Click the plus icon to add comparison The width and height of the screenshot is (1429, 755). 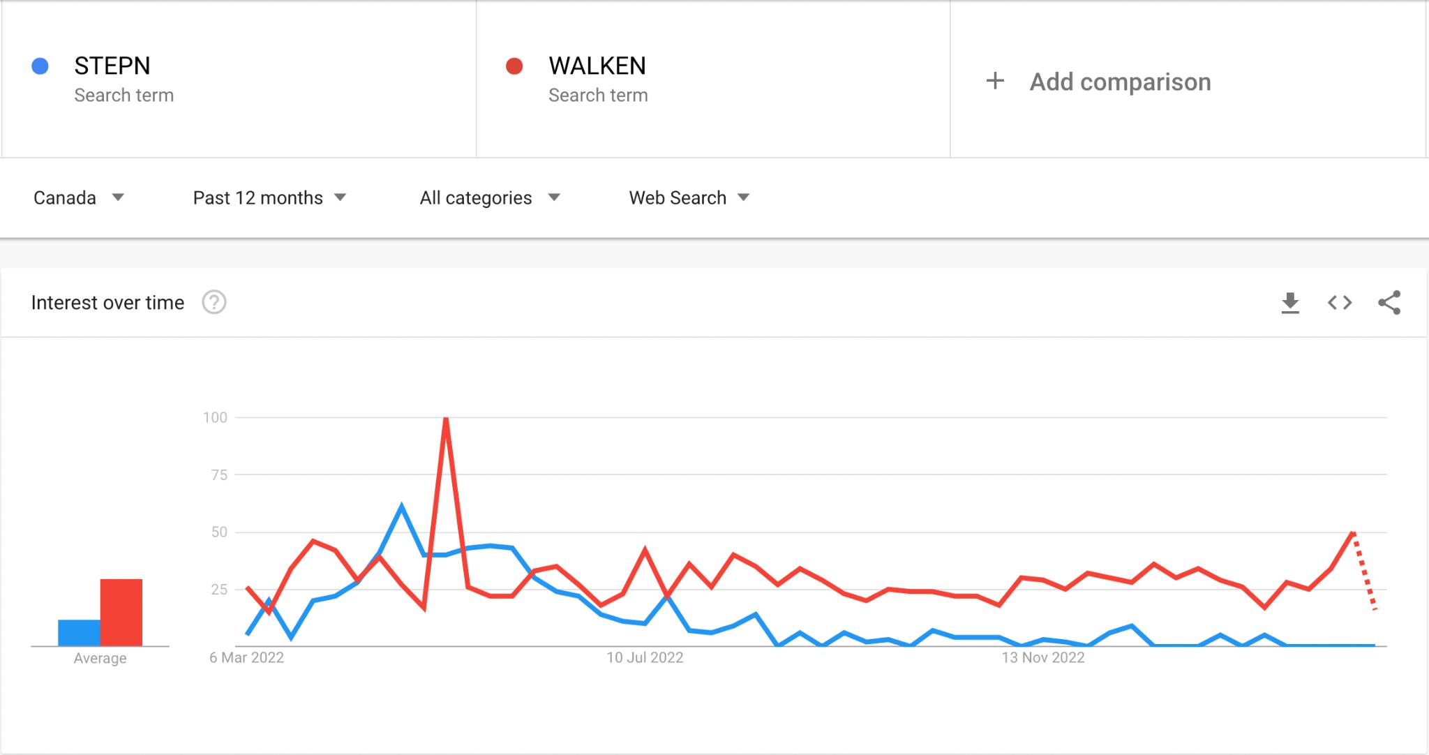pos(995,81)
